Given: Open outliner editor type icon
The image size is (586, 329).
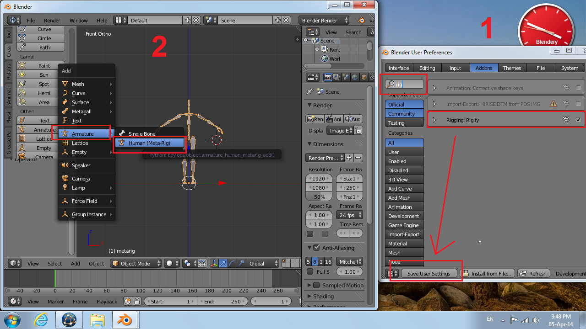Looking at the screenshot, I should click(x=313, y=32).
